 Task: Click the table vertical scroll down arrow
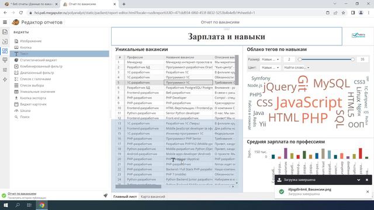pyautogui.click(x=237, y=183)
